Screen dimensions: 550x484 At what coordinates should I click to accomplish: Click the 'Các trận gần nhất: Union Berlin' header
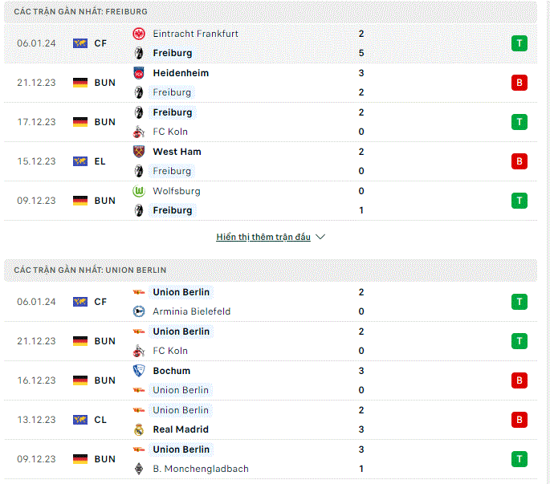(x=271, y=270)
